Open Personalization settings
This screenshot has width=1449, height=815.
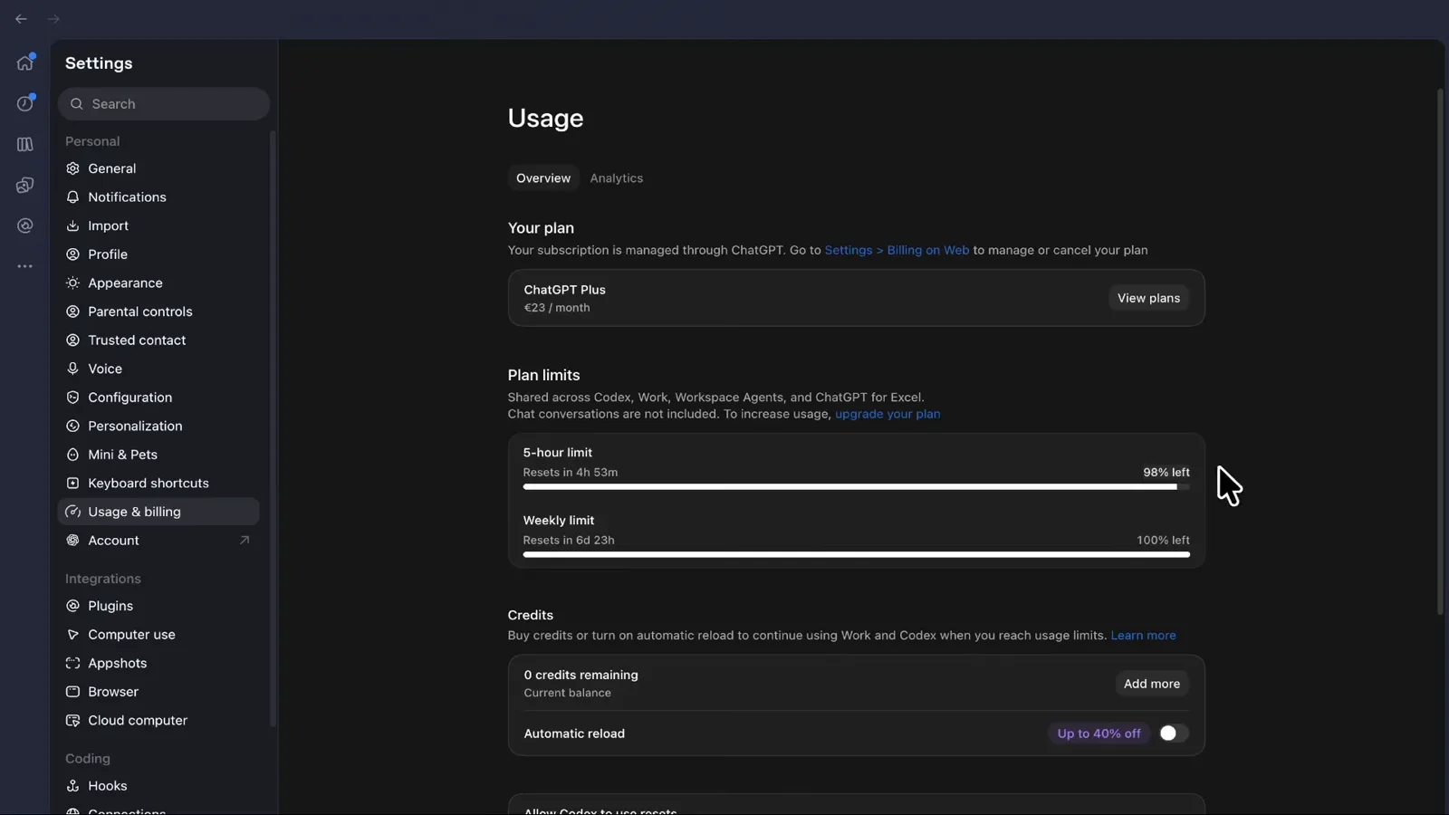[158, 426]
